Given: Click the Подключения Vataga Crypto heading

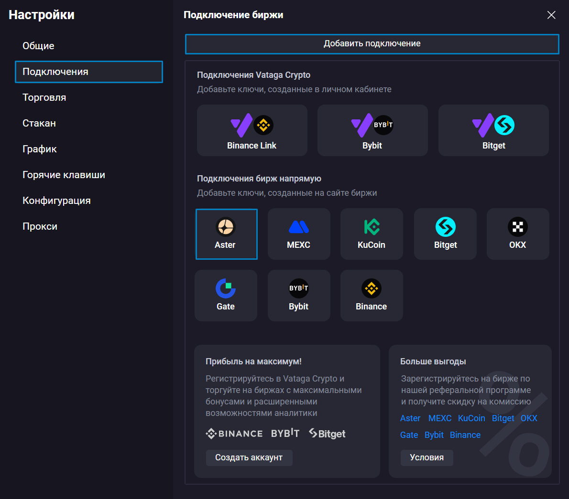Looking at the screenshot, I should pyautogui.click(x=253, y=75).
